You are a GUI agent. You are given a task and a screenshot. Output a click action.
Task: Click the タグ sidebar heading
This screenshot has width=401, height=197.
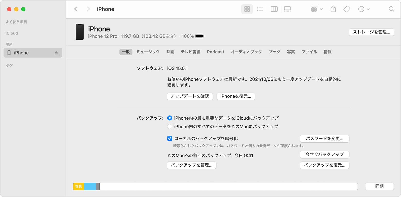[9, 66]
